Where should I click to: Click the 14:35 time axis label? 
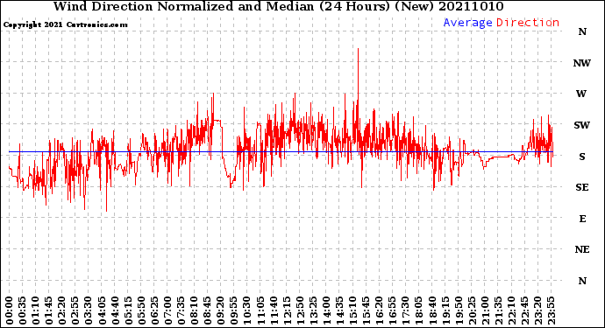click(x=339, y=311)
